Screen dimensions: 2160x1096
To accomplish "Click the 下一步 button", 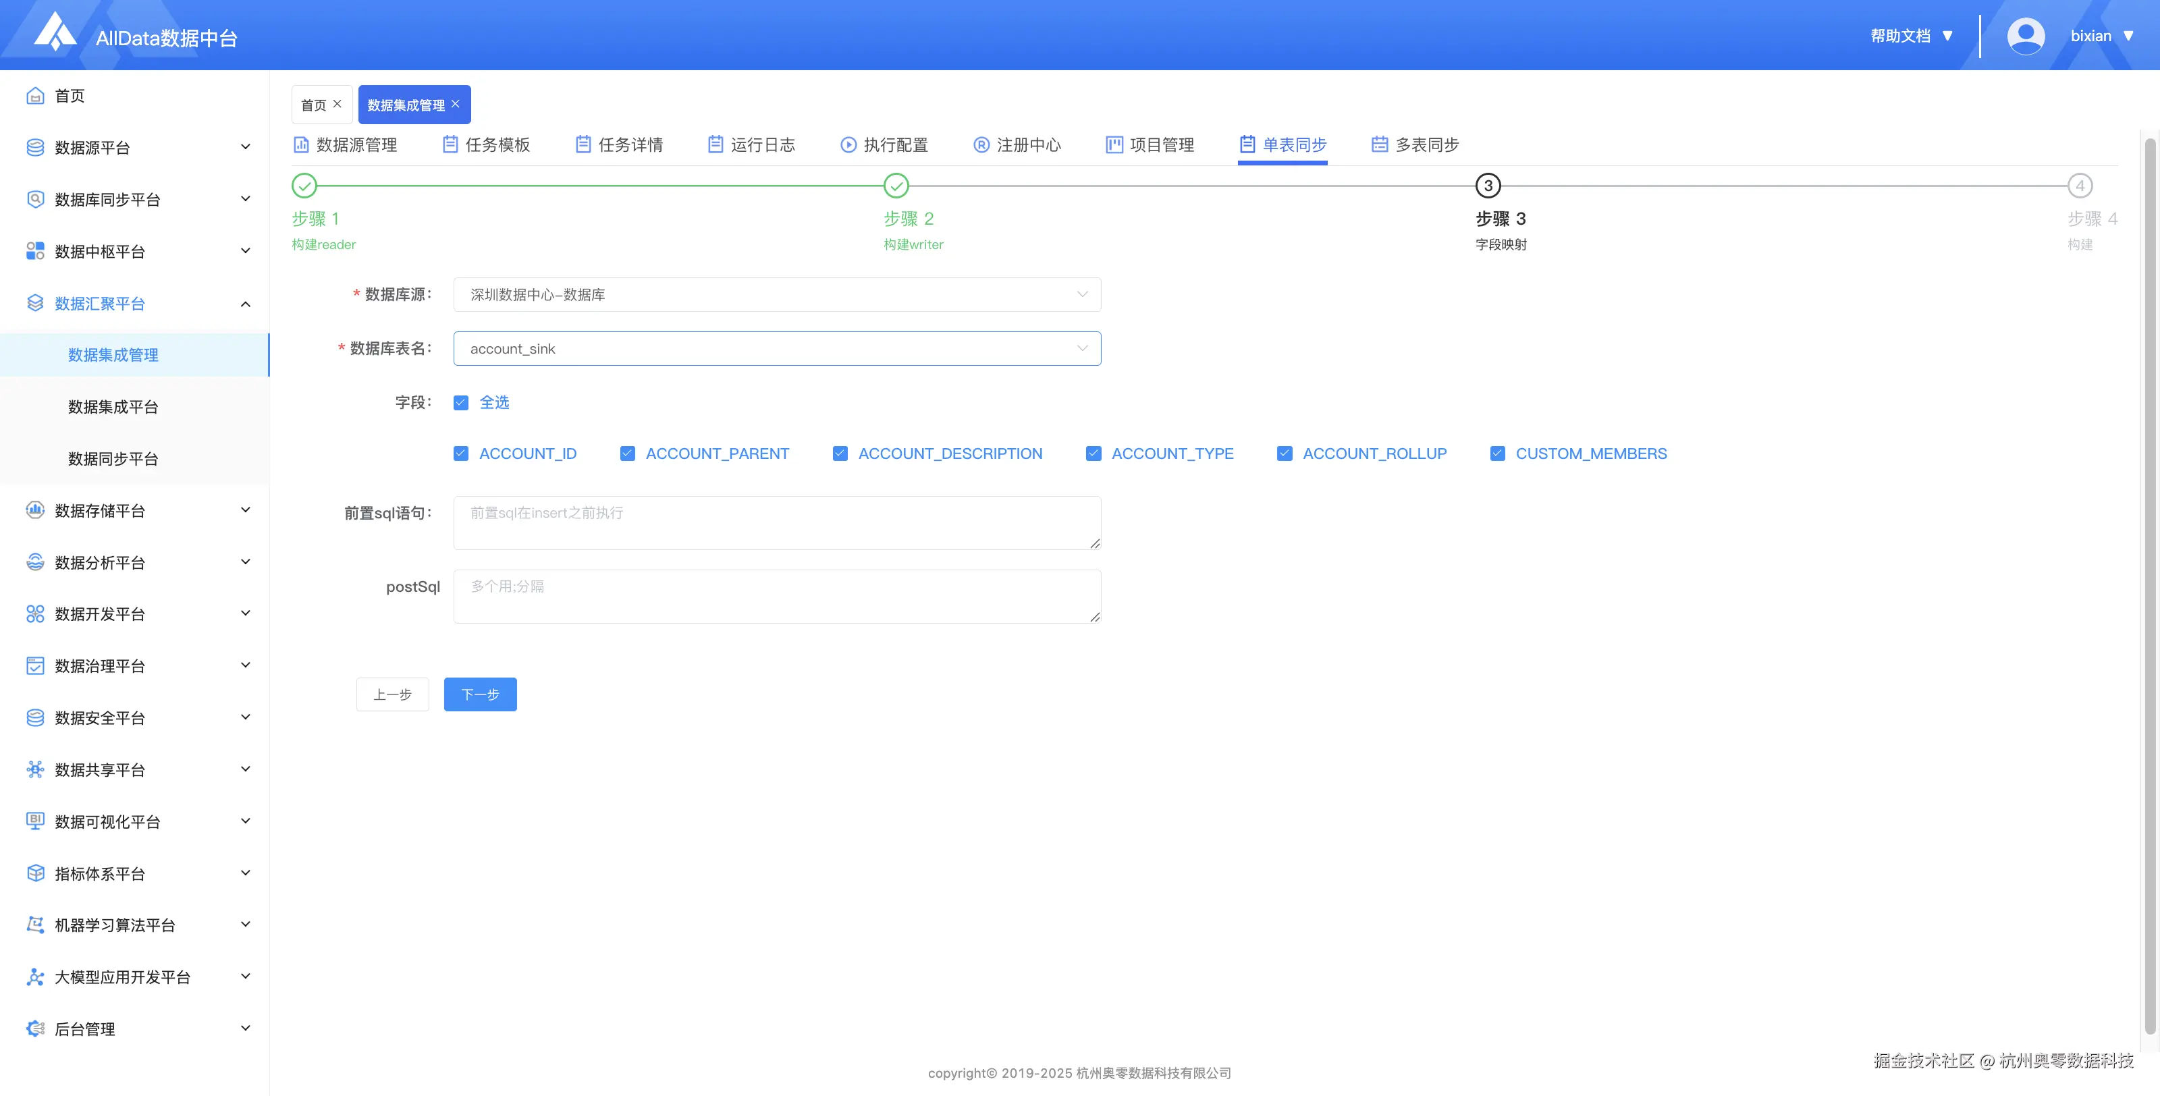I will pos(481,694).
